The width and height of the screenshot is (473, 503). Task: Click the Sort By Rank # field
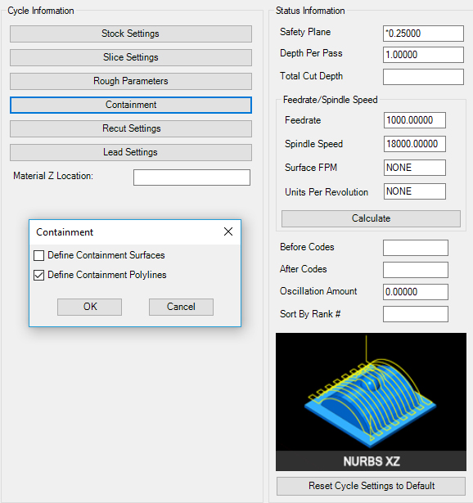416,314
